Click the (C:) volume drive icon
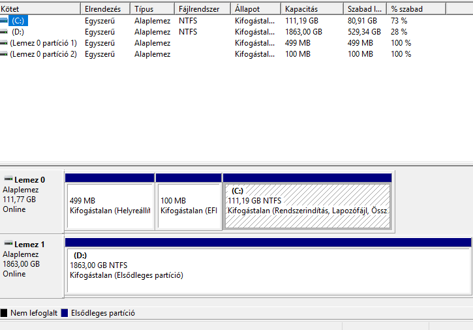 [4, 20]
